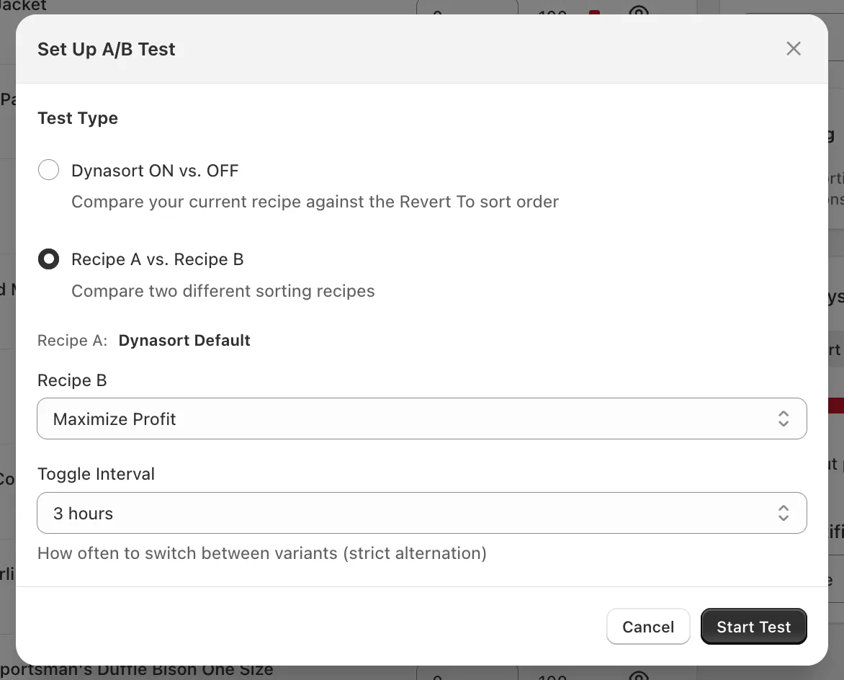Close the Set Up A/B Test dialog
844x680 pixels.
tap(794, 48)
